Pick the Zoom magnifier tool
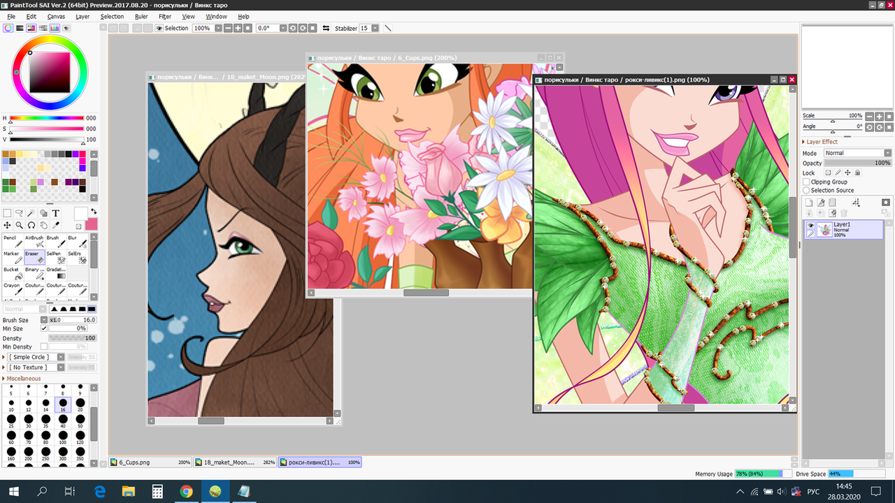 (x=19, y=225)
